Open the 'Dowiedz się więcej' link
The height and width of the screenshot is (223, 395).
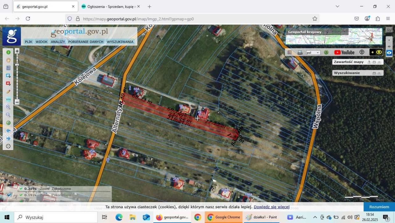[272, 207]
